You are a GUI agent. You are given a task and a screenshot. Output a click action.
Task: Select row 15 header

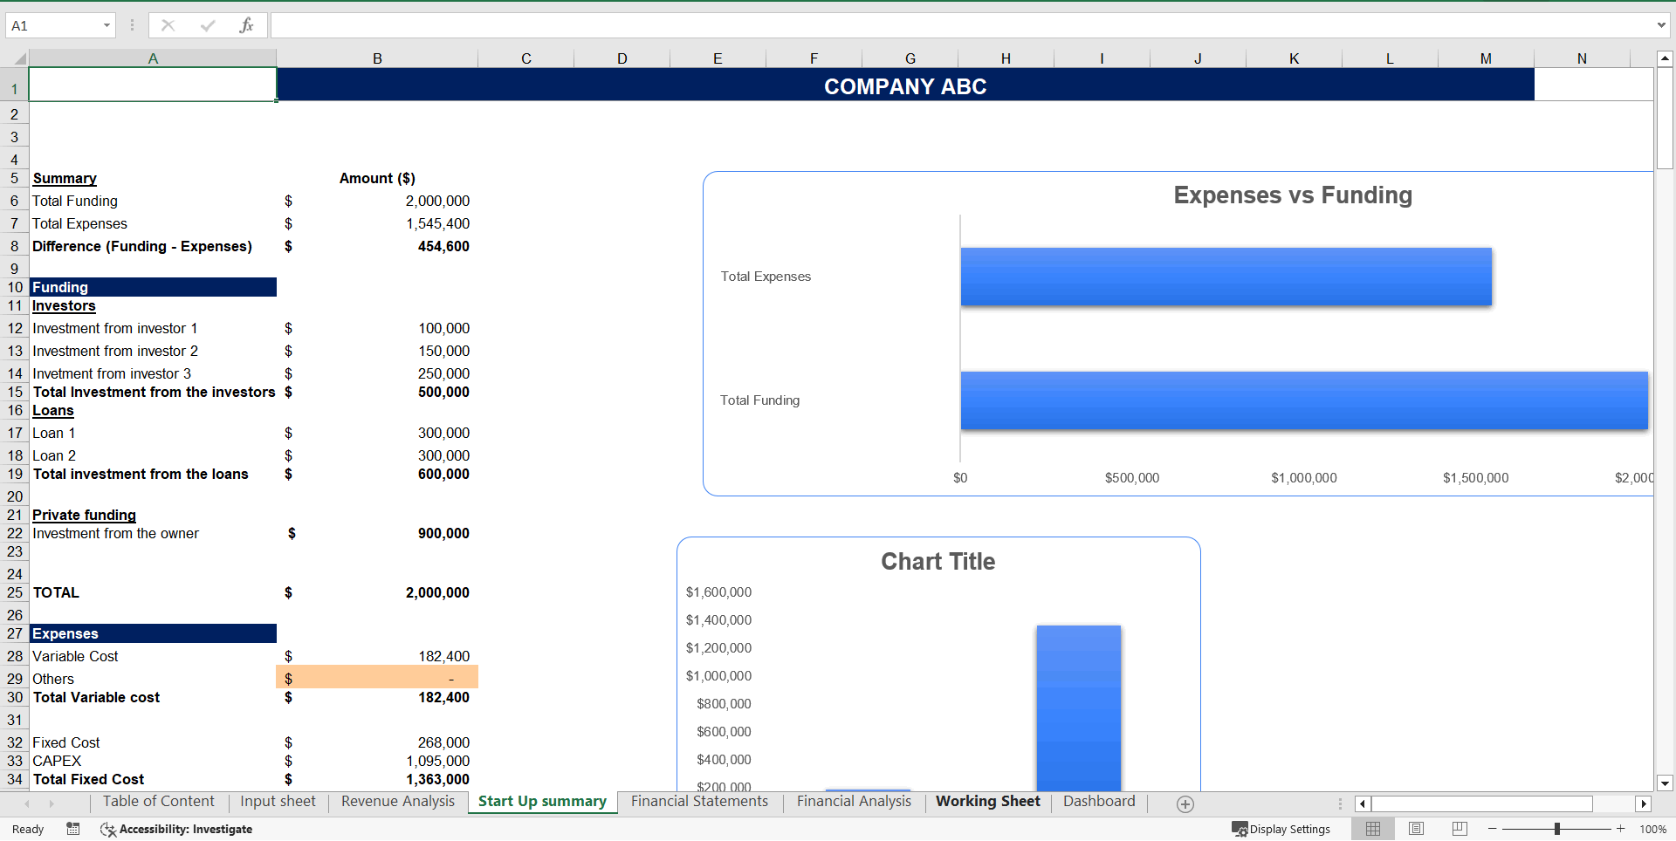click(15, 392)
